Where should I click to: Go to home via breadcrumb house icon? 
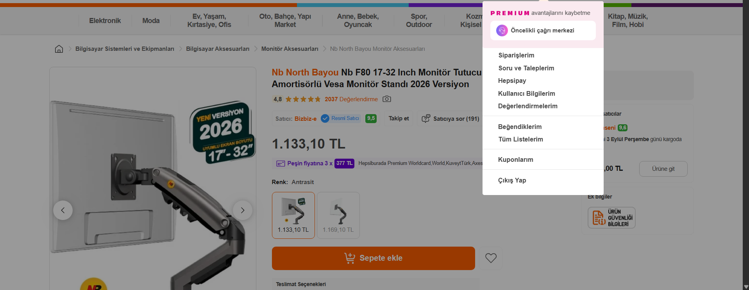59,49
